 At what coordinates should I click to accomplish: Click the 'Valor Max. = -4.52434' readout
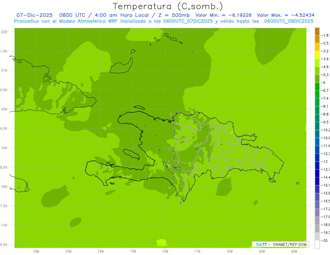285,15
